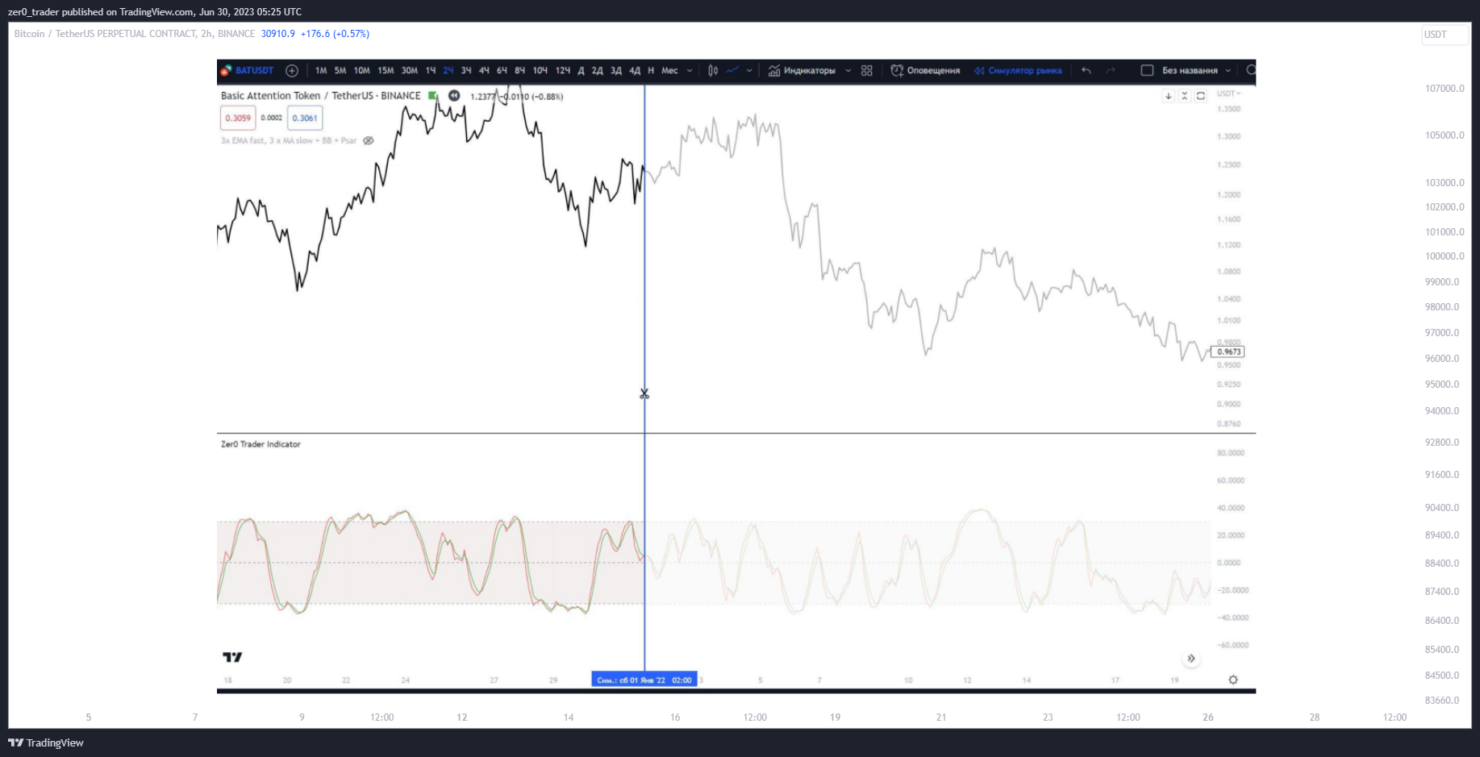Click the undo arrow
Screen dimensions: 1480x757
1086,71
